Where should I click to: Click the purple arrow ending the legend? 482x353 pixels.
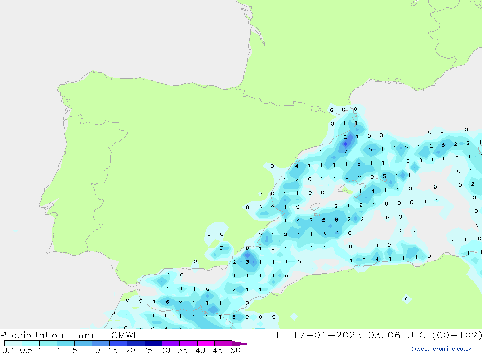pyautogui.click(x=241, y=344)
